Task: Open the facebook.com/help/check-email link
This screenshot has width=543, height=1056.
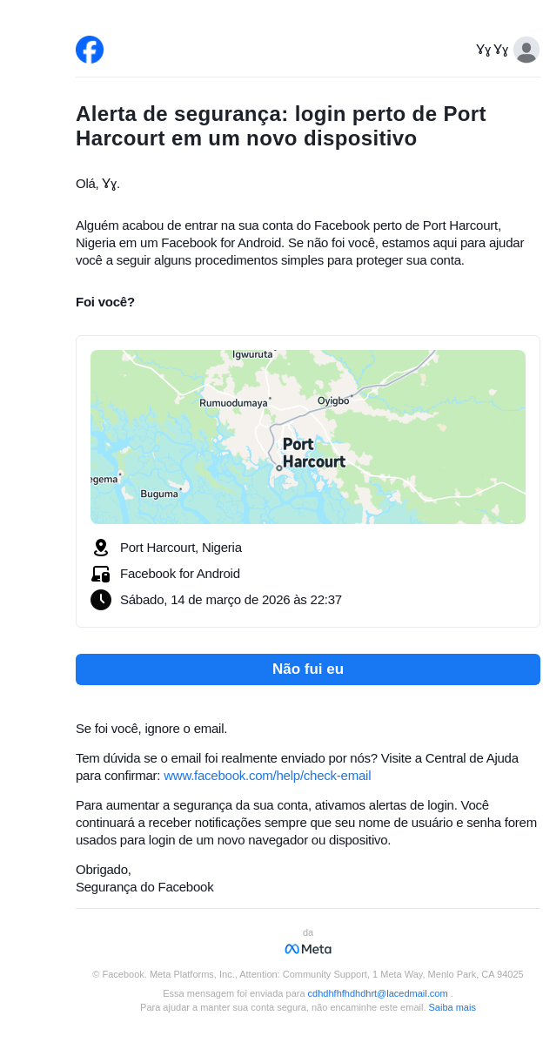Action: [267, 776]
